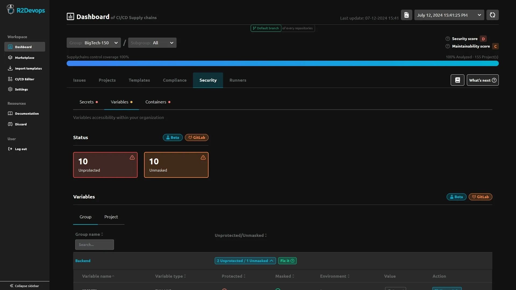Sort the Protected column
The image size is (516, 290).
click(233, 276)
